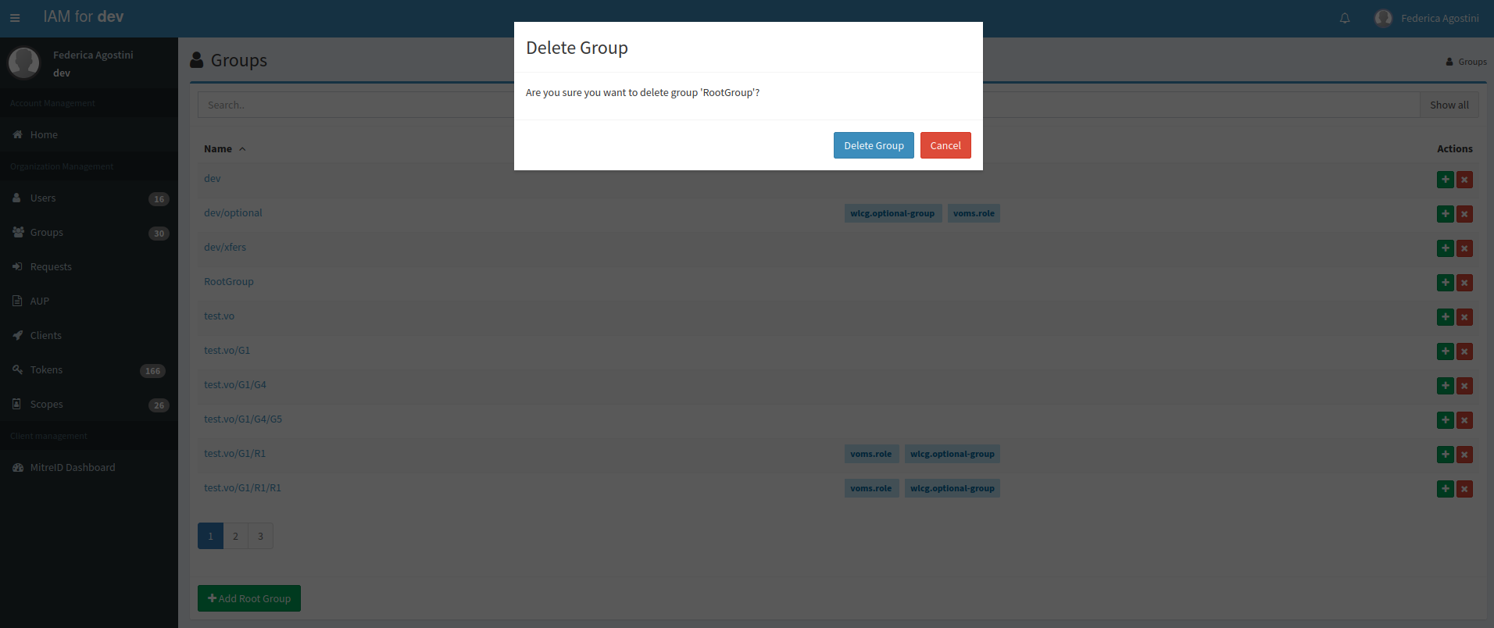The height and width of the screenshot is (628, 1494).
Task: Click wlcg.optional-group label on test.vo/G1/R1/R1 row
Action: [953, 488]
